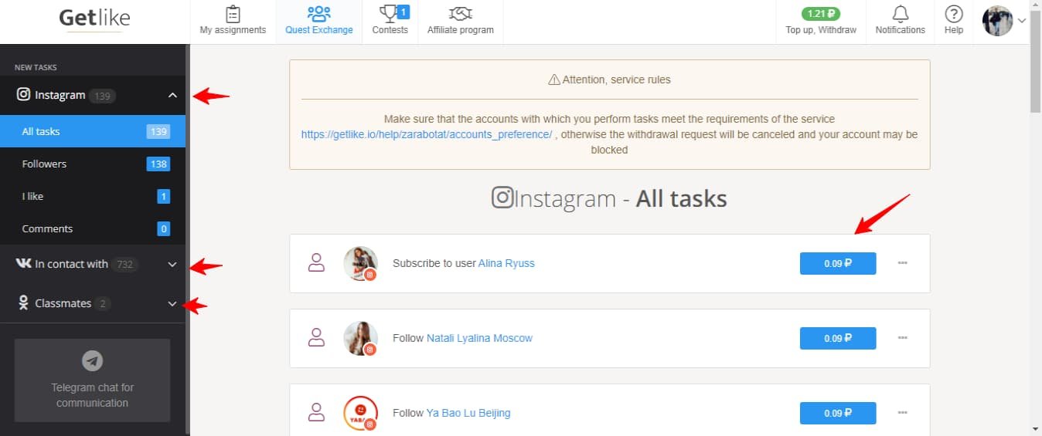1042x436 pixels.
Task: Click the page vertical scrollbar thumb
Action: click(x=1036, y=63)
